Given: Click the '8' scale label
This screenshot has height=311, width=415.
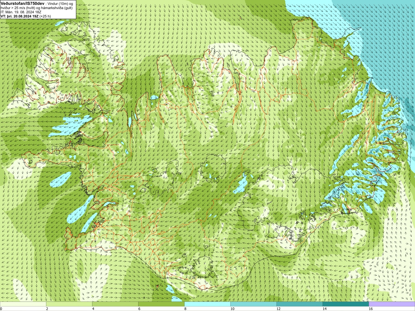Looking at the screenshot, I should click(185, 309).
